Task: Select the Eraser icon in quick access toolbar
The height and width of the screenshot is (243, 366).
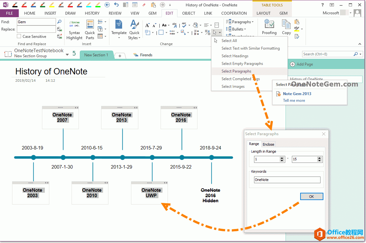Action: pos(144,5)
